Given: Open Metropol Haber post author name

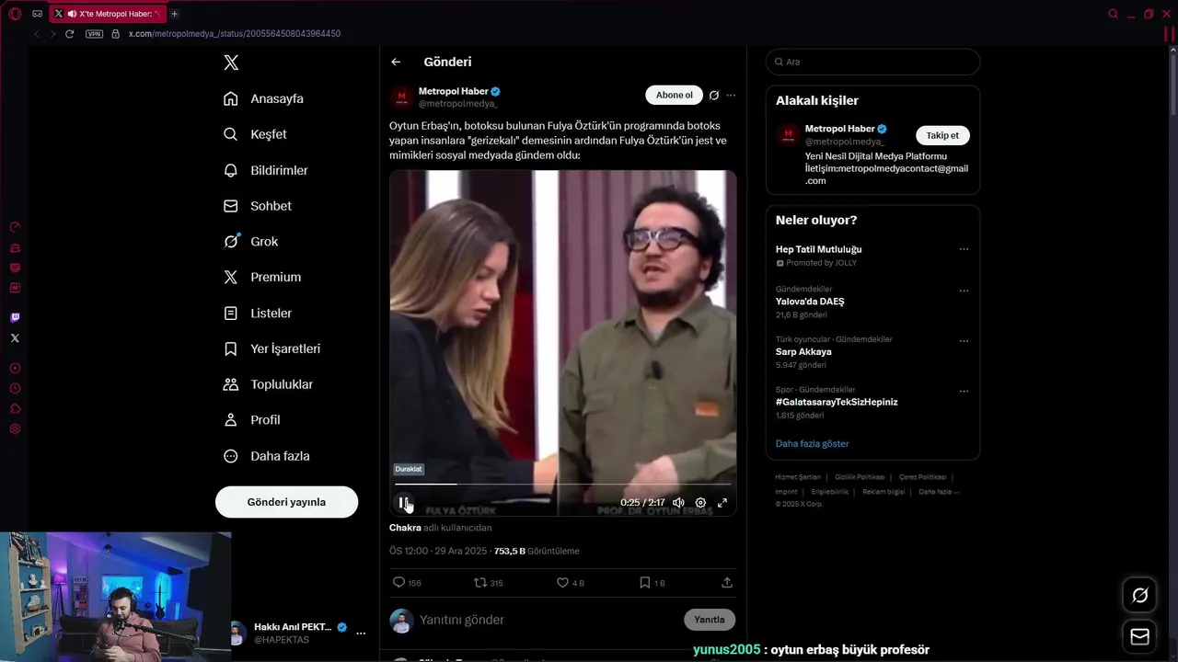Looking at the screenshot, I should (x=453, y=91).
